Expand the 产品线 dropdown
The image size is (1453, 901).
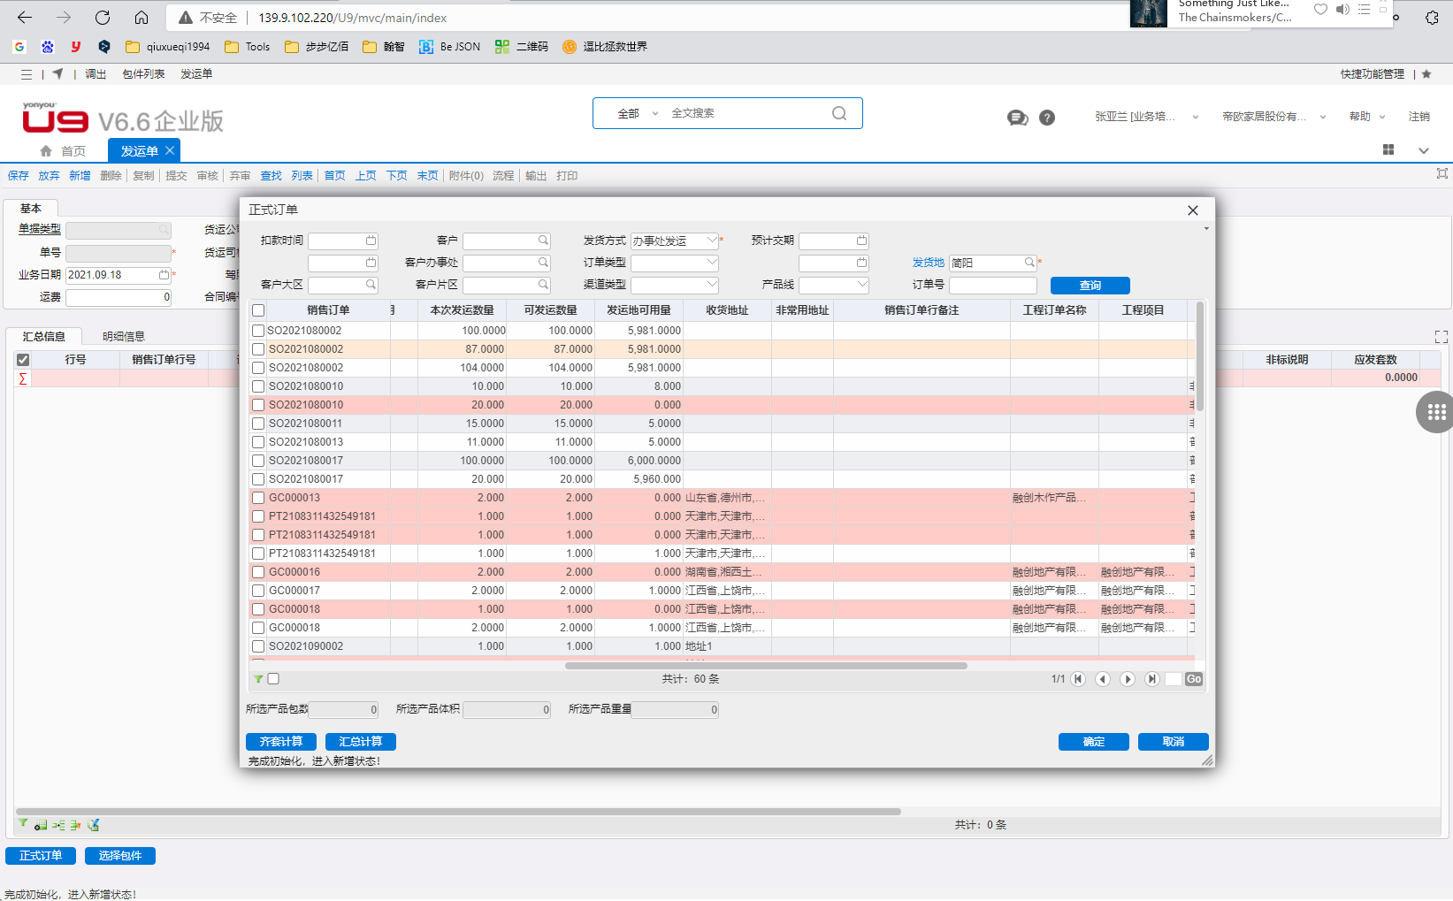[861, 285]
